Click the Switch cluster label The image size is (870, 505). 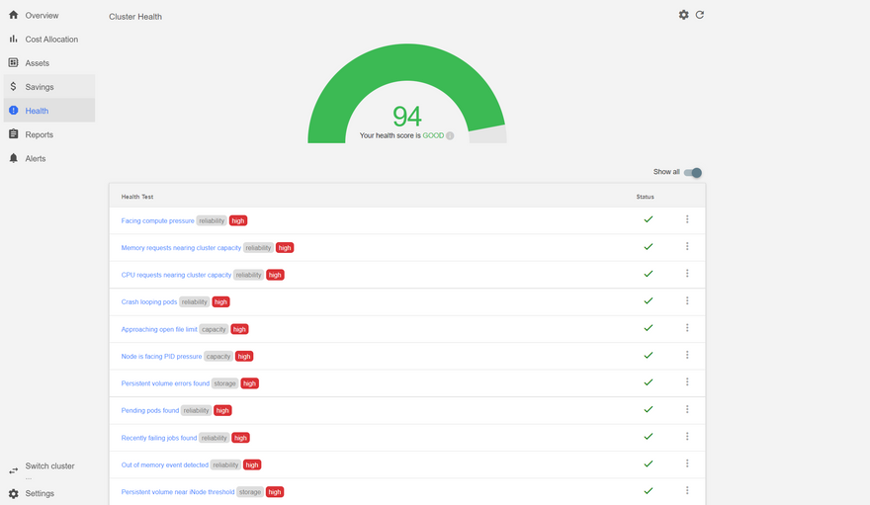pos(49,466)
